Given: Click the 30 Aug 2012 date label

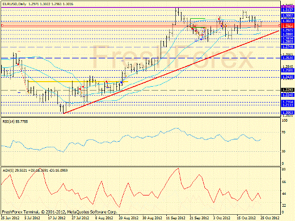Looking at the screenshot, I should tap(153, 218).
